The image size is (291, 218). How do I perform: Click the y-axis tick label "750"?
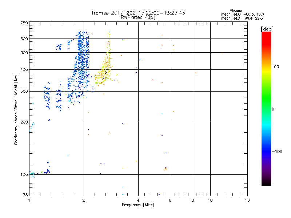point(24,23)
